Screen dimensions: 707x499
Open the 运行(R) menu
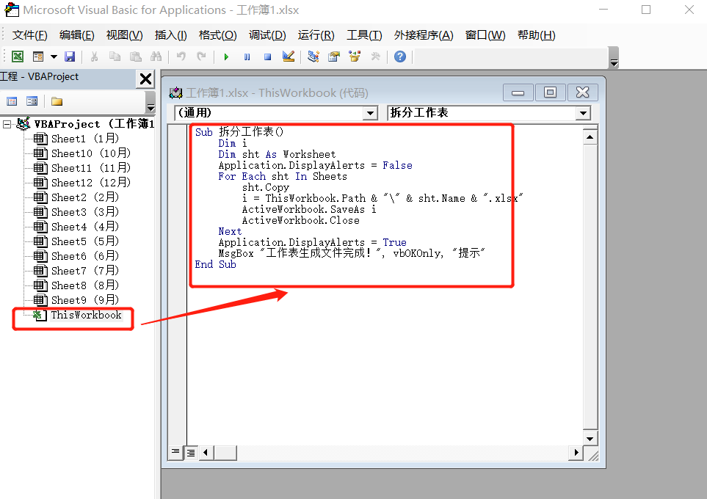click(x=316, y=35)
